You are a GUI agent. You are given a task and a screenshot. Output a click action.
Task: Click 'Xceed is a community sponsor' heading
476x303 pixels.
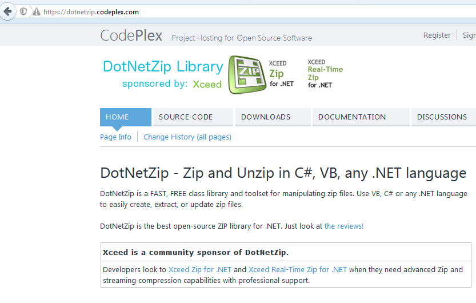pos(195,252)
